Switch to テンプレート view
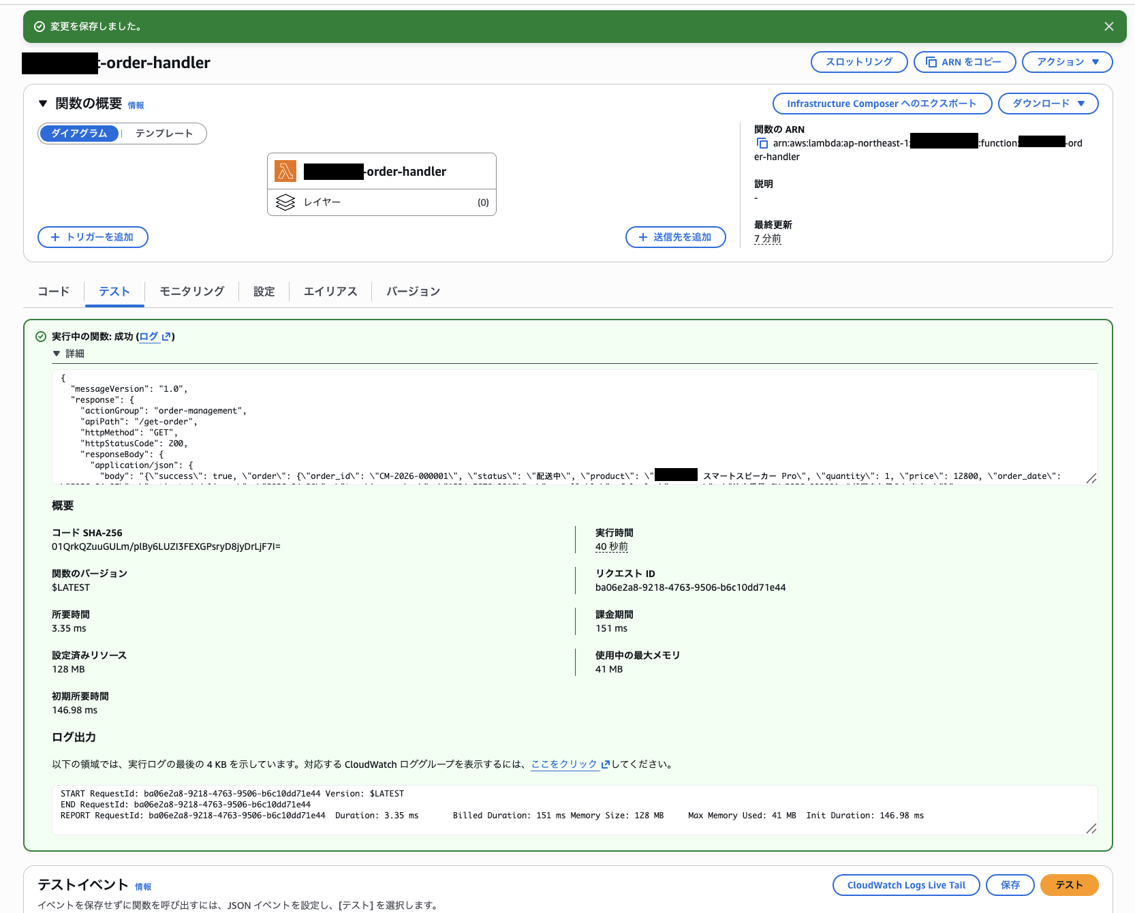This screenshot has width=1135, height=913. 164,134
